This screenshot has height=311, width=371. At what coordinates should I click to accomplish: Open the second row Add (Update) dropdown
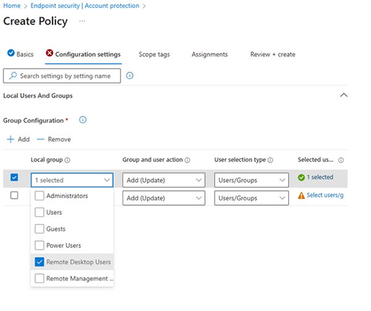(x=164, y=198)
